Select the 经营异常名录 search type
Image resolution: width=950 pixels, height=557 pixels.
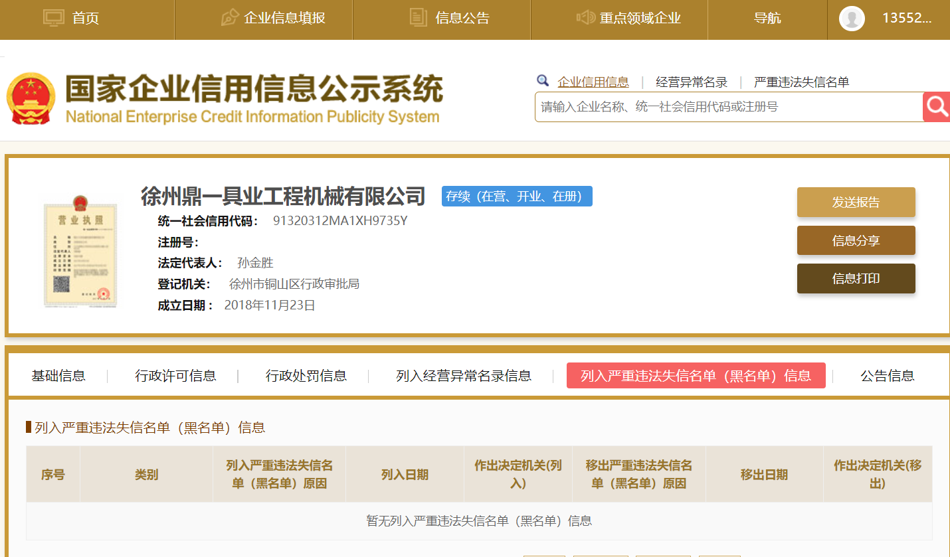coord(692,82)
